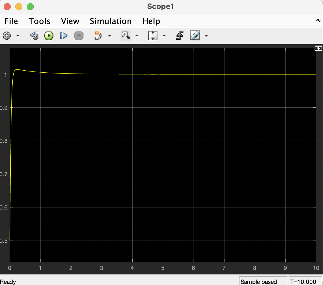Screen dimensions: 323x285
Task: Click the Fit-to-view axes icon
Action: click(x=153, y=35)
